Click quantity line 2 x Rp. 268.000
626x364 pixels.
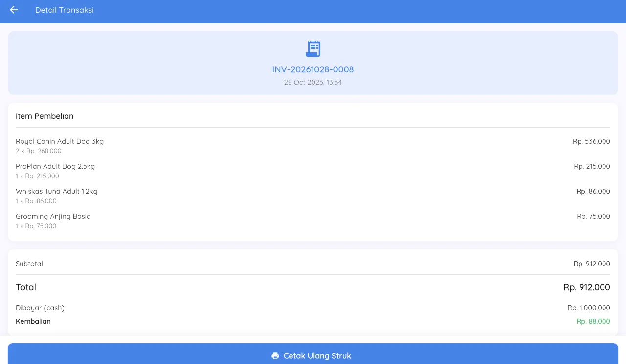pos(39,151)
